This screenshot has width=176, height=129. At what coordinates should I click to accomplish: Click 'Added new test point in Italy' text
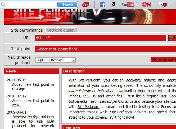click(x=33, y=103)
